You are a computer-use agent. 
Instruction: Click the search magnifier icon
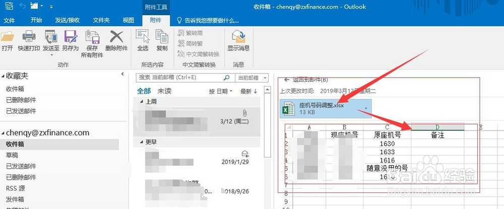pos(227,78)
